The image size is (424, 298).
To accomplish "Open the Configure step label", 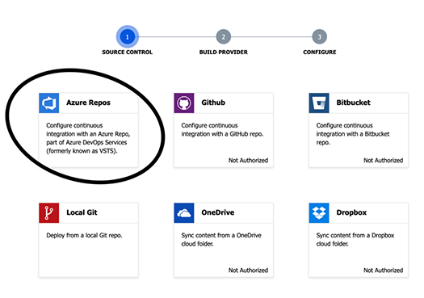I will tap(320, 52).
